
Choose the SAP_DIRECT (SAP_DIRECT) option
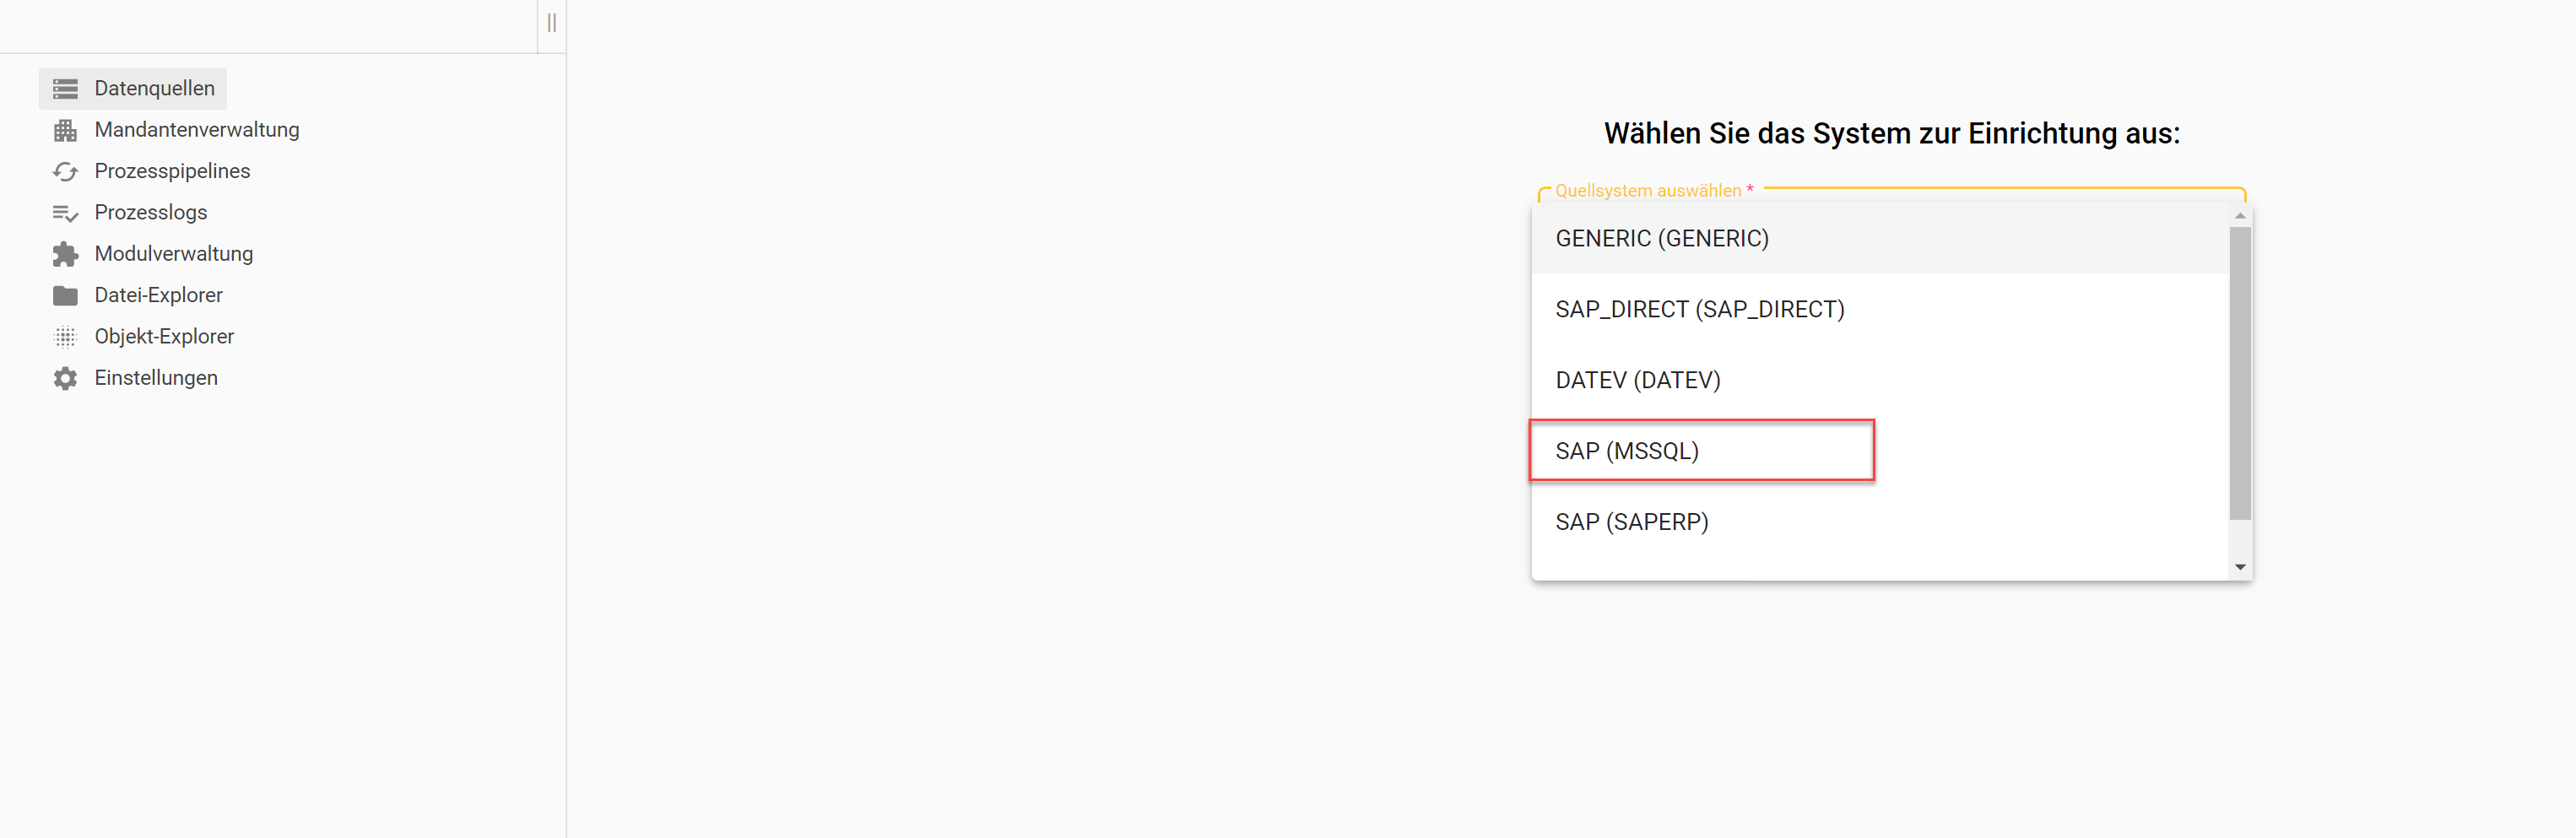(x=1699, y=310)
